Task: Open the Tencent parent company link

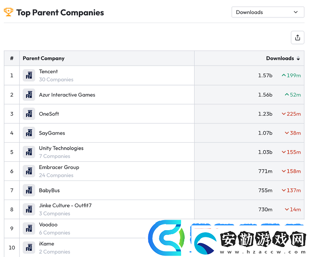Action: point(48,71)
